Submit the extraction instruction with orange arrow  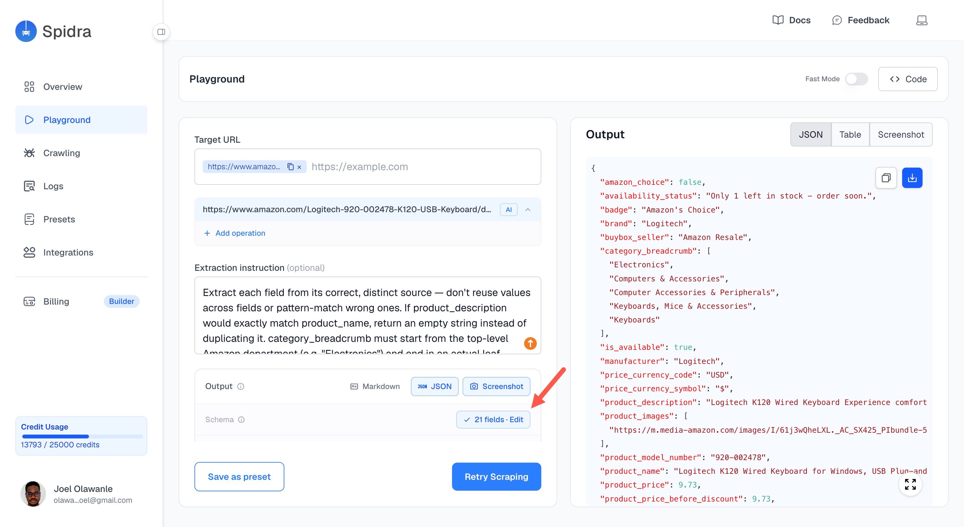coord(530,343)
